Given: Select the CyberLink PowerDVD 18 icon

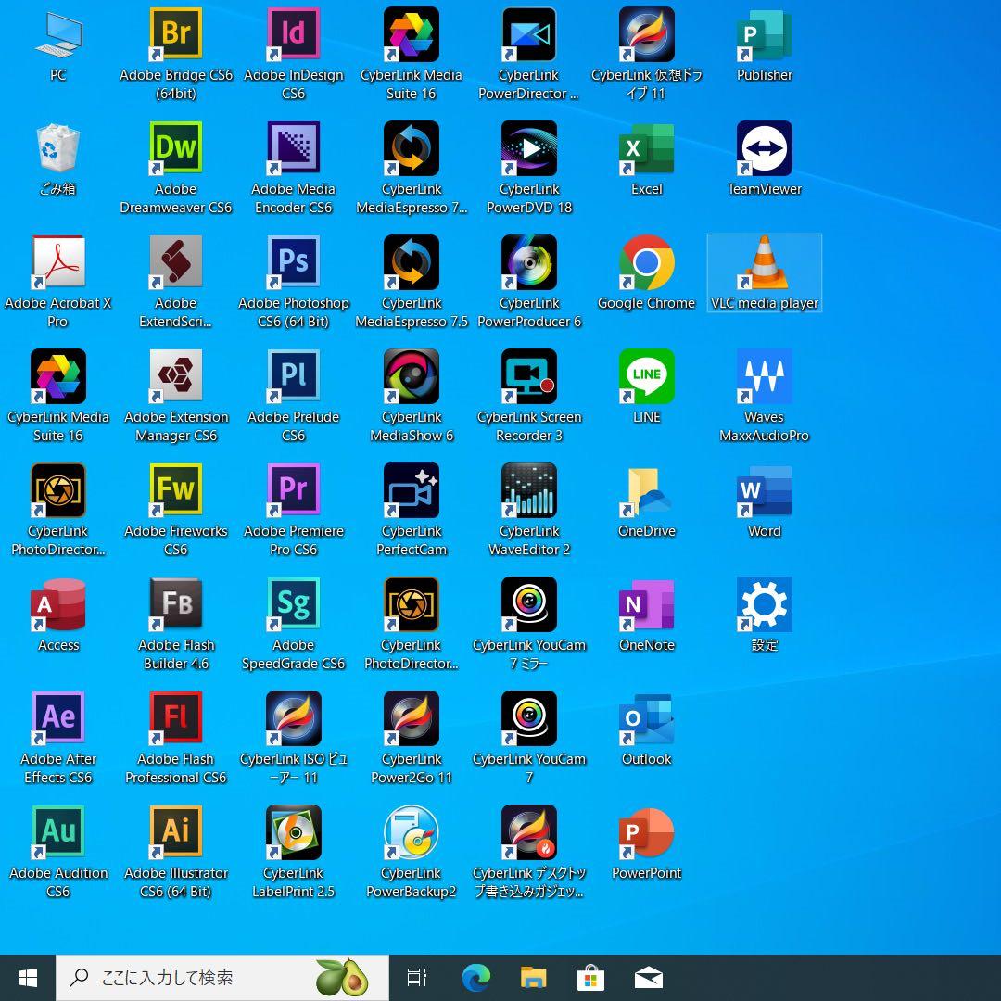Looking at the screenshot, I should 529,148.
